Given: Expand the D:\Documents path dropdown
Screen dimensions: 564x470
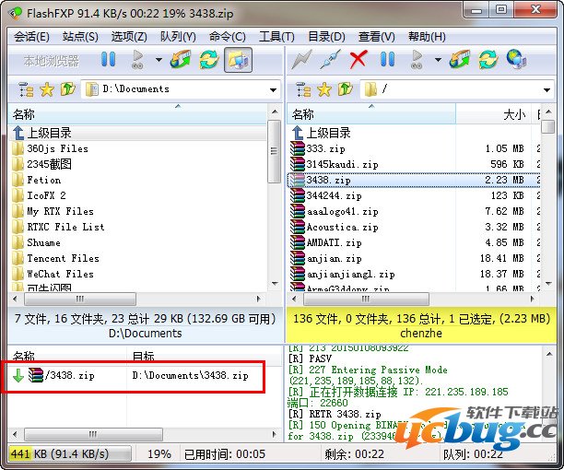Looking at the screenshot, I should click(x=274, y=90).
